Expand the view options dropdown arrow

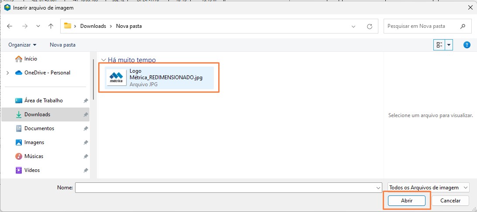pos(449,45)
